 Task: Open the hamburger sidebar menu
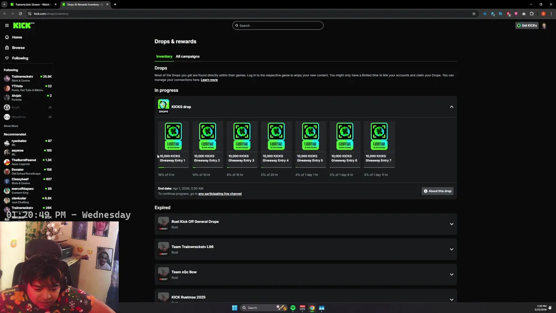pos(7,26)
